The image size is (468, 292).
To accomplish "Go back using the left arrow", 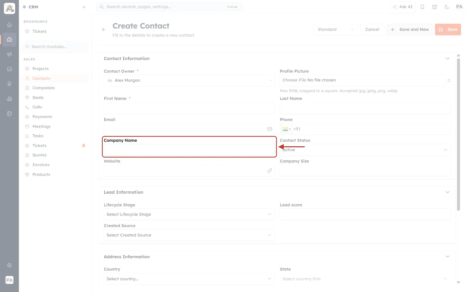I will pyautogui.click(x=104, y=30).
